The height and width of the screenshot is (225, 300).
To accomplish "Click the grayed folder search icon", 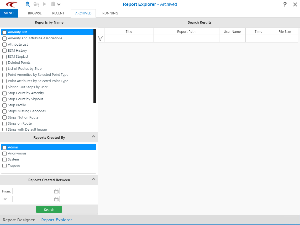I will [x=36, y=4].
